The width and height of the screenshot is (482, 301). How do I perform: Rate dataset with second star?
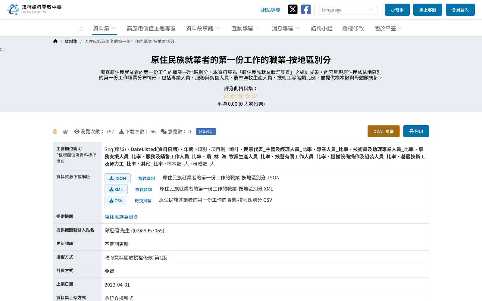(233, 96)
